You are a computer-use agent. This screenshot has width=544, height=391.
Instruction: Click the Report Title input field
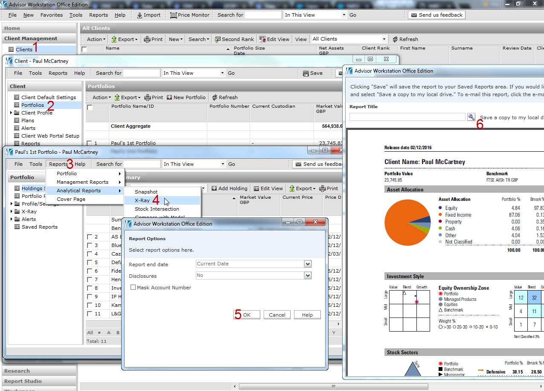407,117
